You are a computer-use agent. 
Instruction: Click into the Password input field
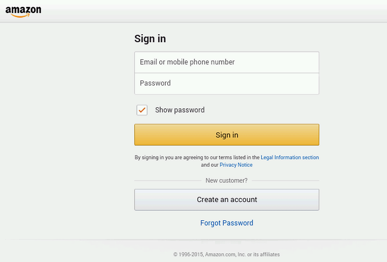click(x=226, y=84)
